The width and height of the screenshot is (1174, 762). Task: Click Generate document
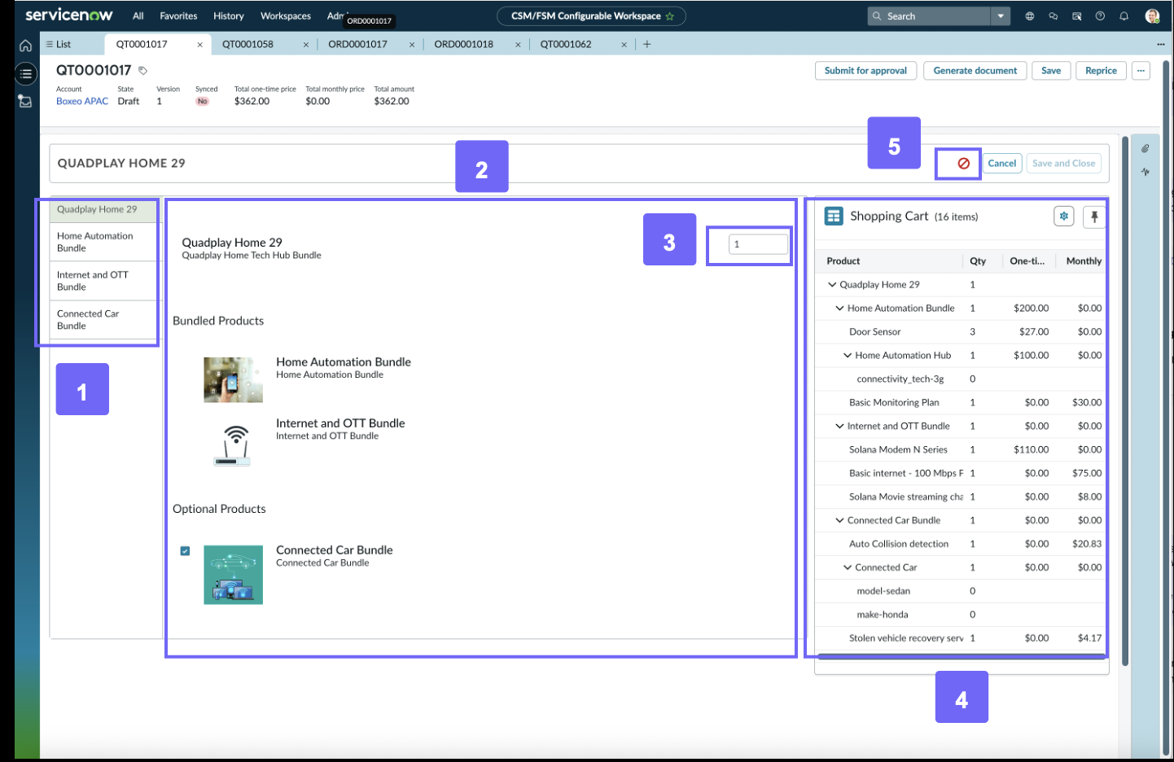point(975,71)
